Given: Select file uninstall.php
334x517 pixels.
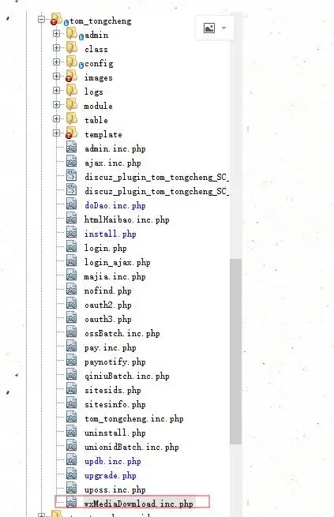Looking at the screenshot, I should point(115,433).
